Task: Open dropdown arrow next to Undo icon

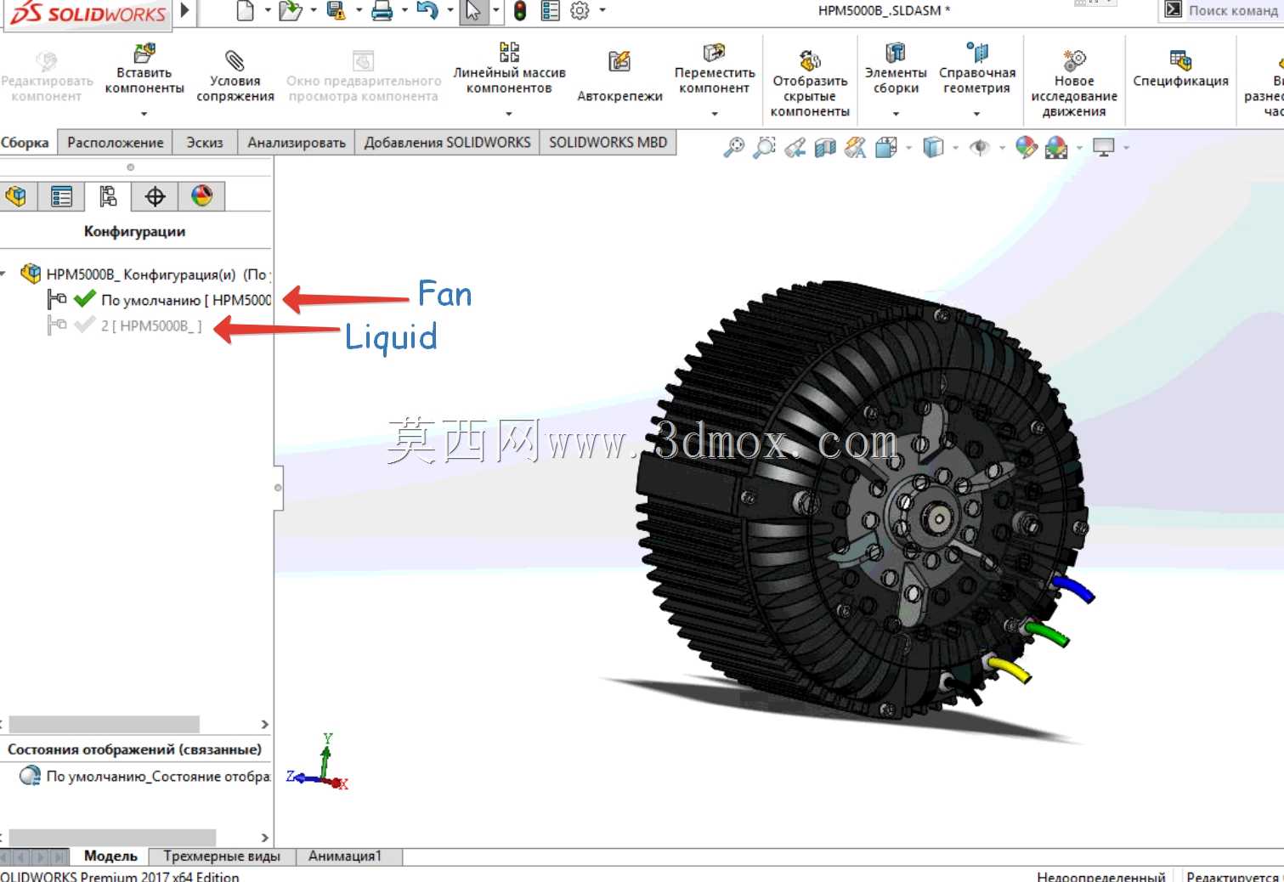Action: coord(450,10)
